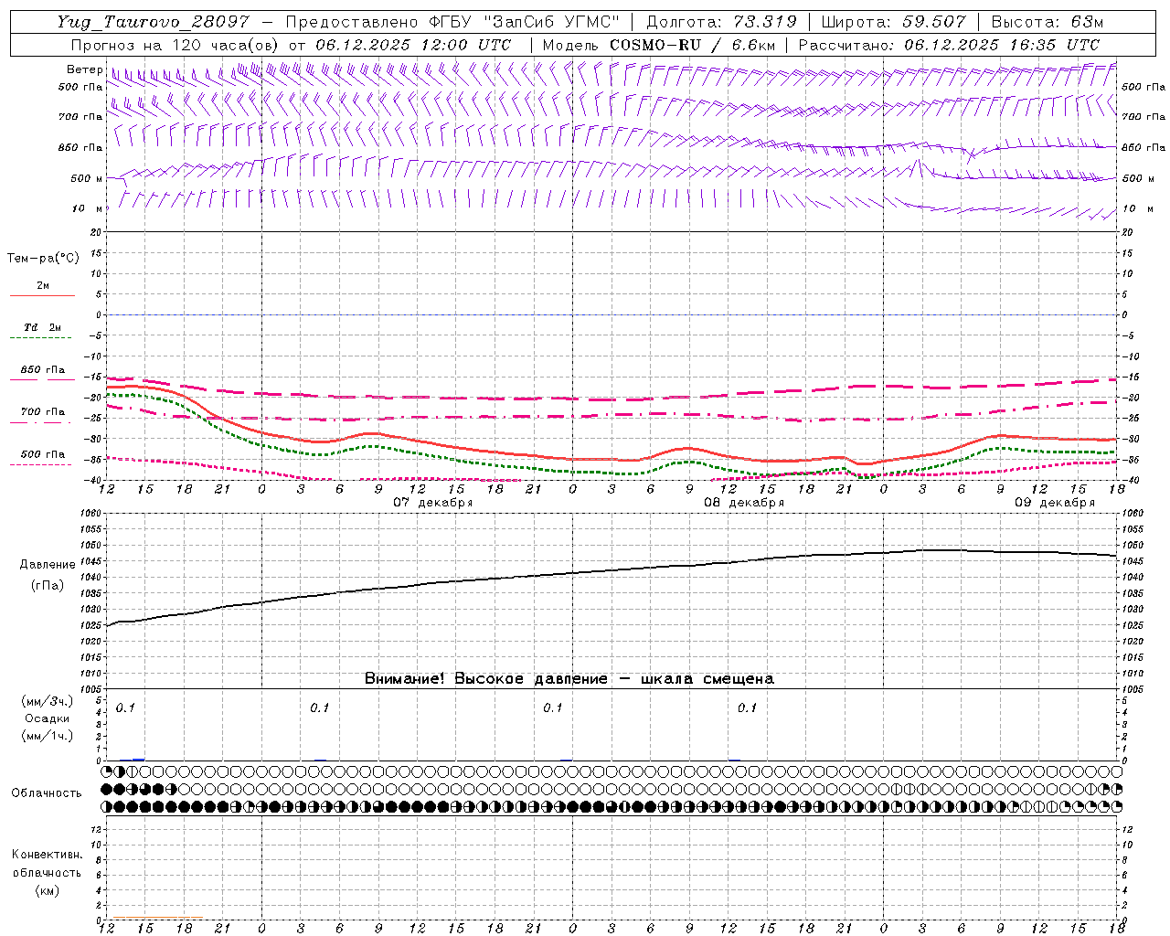The height and width of the screenshot is (936, 1170).
Task: Click the 07 декабря date label
Action: pyautogui.click(x=433, y=503)
